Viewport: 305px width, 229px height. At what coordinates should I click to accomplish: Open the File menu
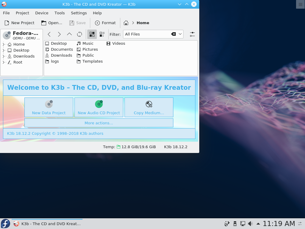[x=6, y=13]
